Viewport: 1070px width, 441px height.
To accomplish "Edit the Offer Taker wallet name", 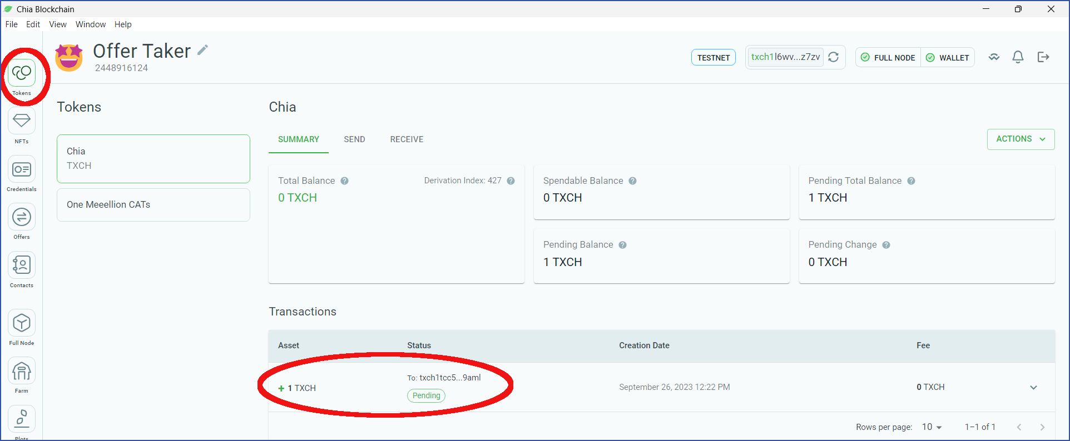I will tap(203, 50).
